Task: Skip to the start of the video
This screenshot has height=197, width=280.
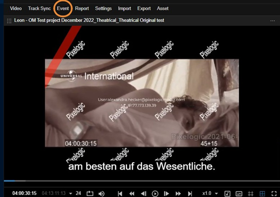Action: click(x=120, y=194)
